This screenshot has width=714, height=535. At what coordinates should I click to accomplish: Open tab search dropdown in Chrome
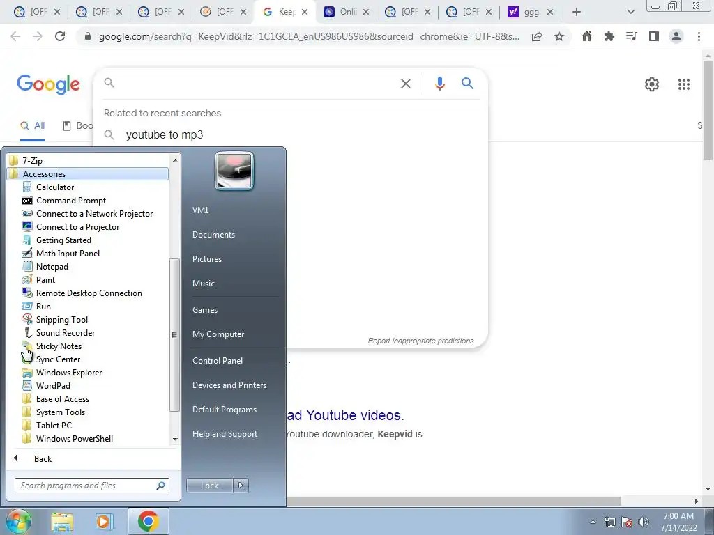pyautogui.click(x=630, y=12)
